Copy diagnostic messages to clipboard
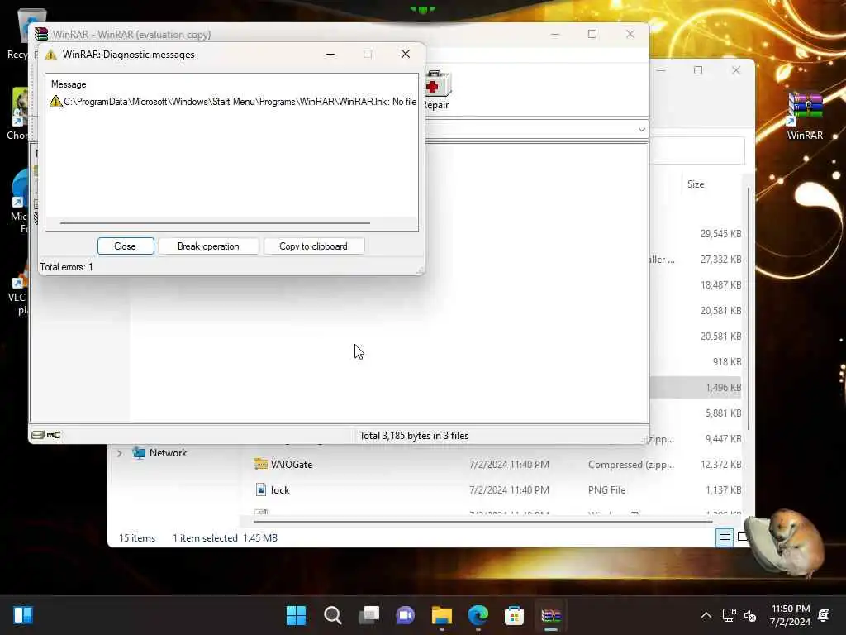This screenshot has height=635, width=846. tap(313, 246)
